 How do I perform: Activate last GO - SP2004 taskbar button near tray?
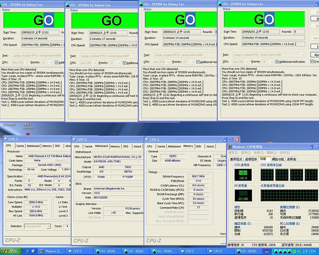(249, 251)
